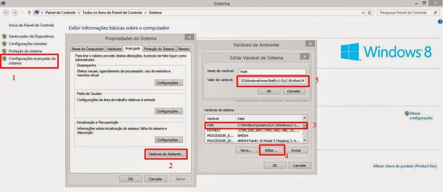Cancel the Propriedades do Sistema dialog
Viewport: 443px width, 192px height.
point(155,179)
